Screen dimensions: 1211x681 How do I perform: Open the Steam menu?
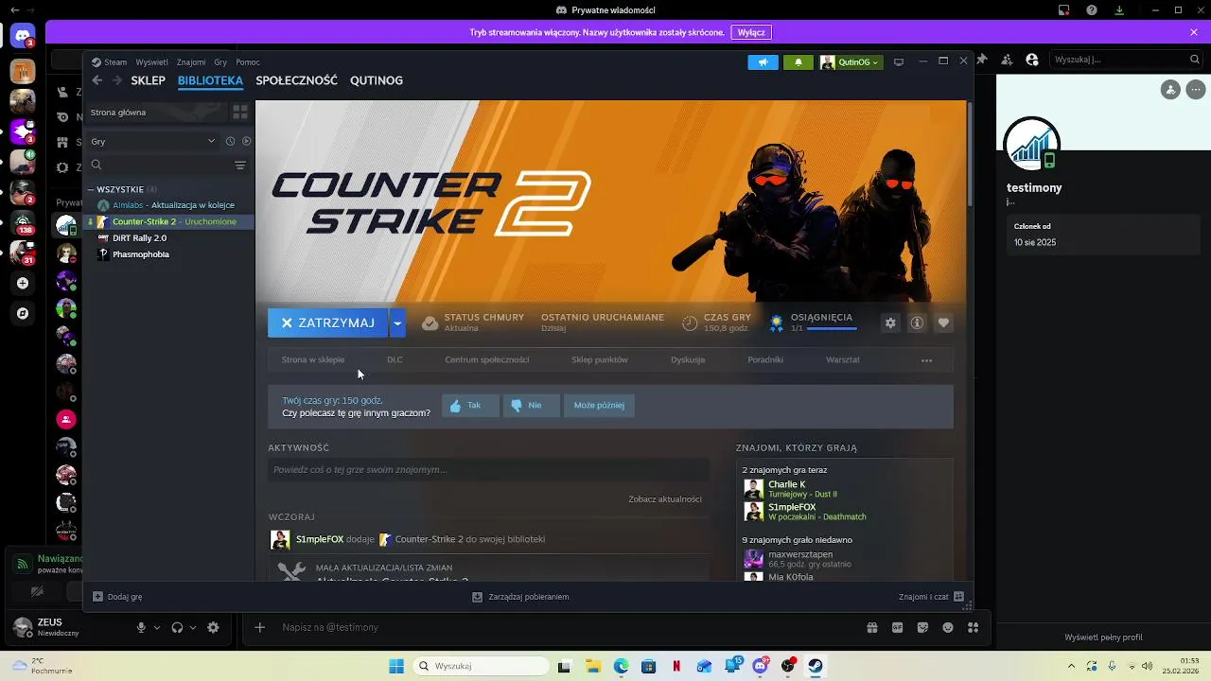coord(115,62)
